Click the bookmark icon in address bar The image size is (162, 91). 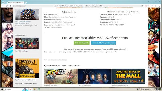(142, 6)
